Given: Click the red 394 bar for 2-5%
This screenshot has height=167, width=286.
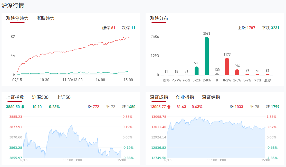Looking at the screenshot, I should coord(237,72).
